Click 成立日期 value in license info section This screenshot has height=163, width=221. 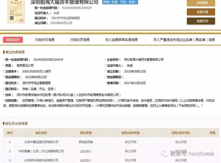click(x=135, y=71)
